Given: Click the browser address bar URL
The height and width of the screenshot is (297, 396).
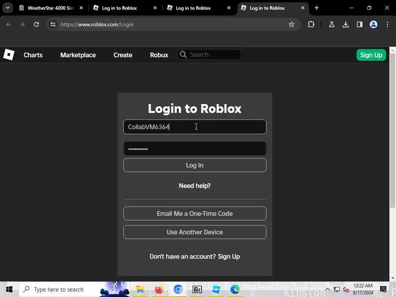Looking at the screenshot, I should (x=97, y=24).
